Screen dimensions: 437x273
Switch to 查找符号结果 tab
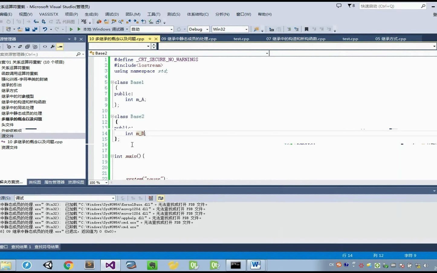(x=47, y=247)
